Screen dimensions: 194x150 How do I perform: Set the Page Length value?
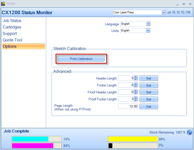(149, 106)
